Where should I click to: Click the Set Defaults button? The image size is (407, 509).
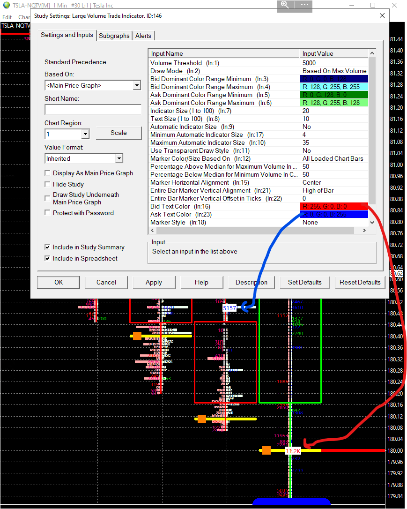tap(304, 282)
